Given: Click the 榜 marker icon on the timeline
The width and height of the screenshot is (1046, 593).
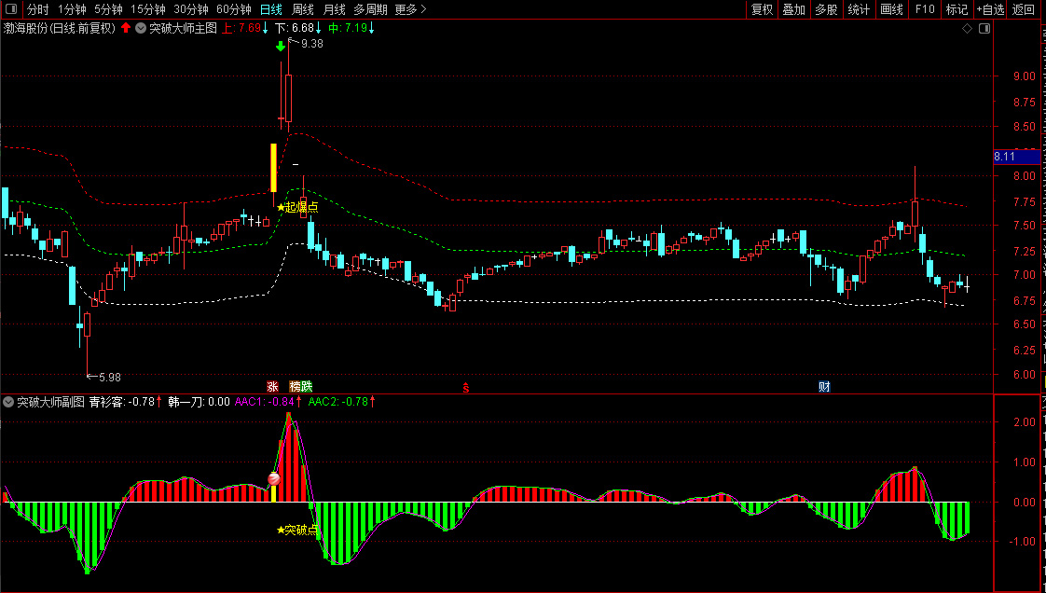Looking at the screenshot, I should coord(295,386).
